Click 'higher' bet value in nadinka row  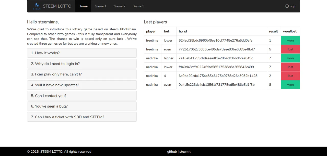pos(169,58)
